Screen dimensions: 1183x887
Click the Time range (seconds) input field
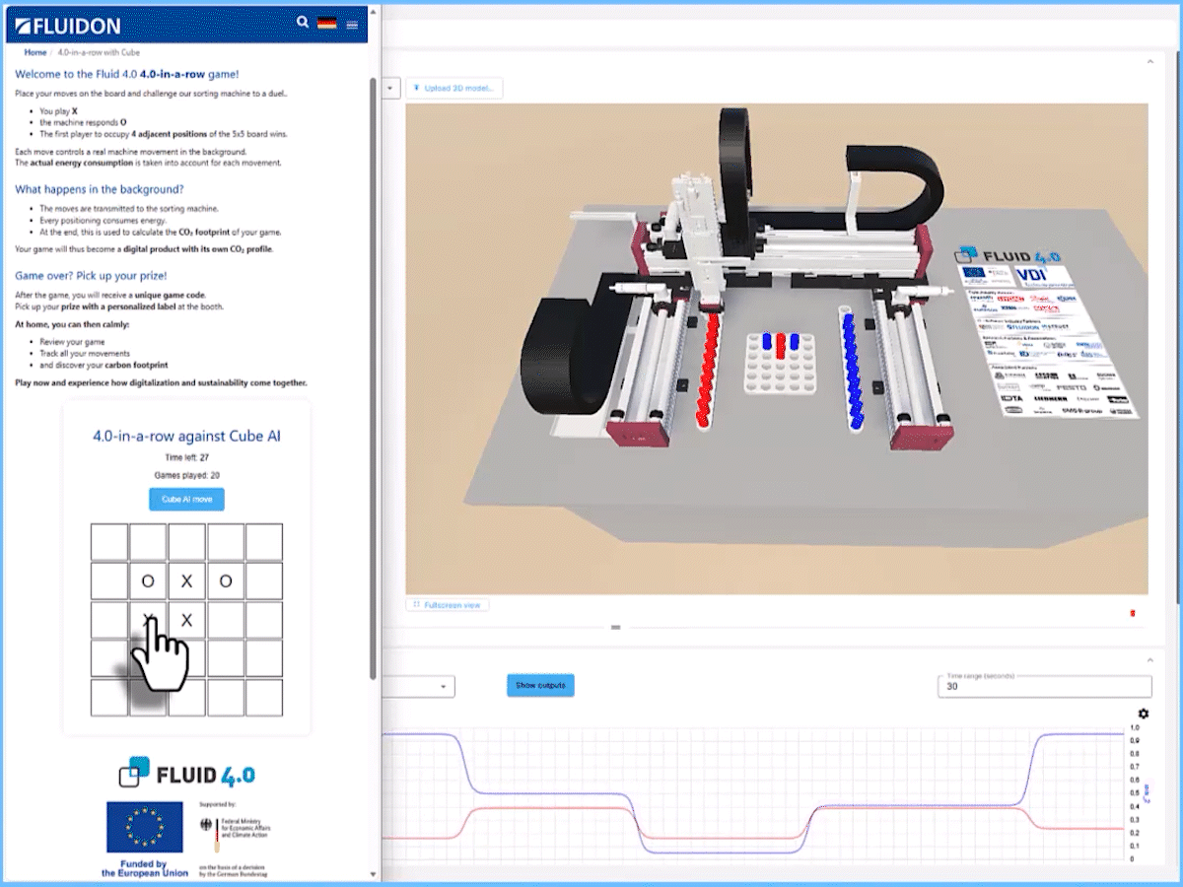(x=1043, y=686)
